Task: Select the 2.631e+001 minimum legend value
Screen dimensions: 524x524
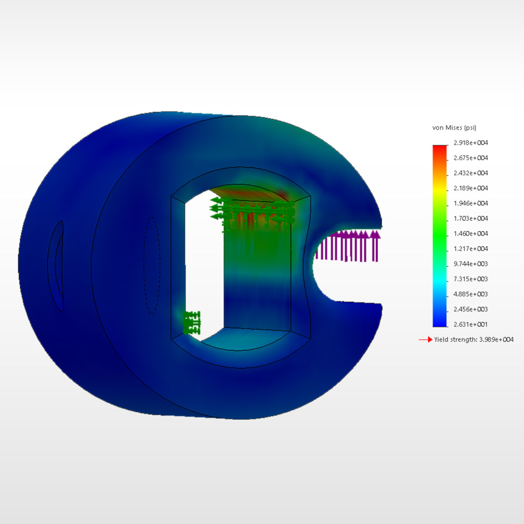Action: click(471, 324)
